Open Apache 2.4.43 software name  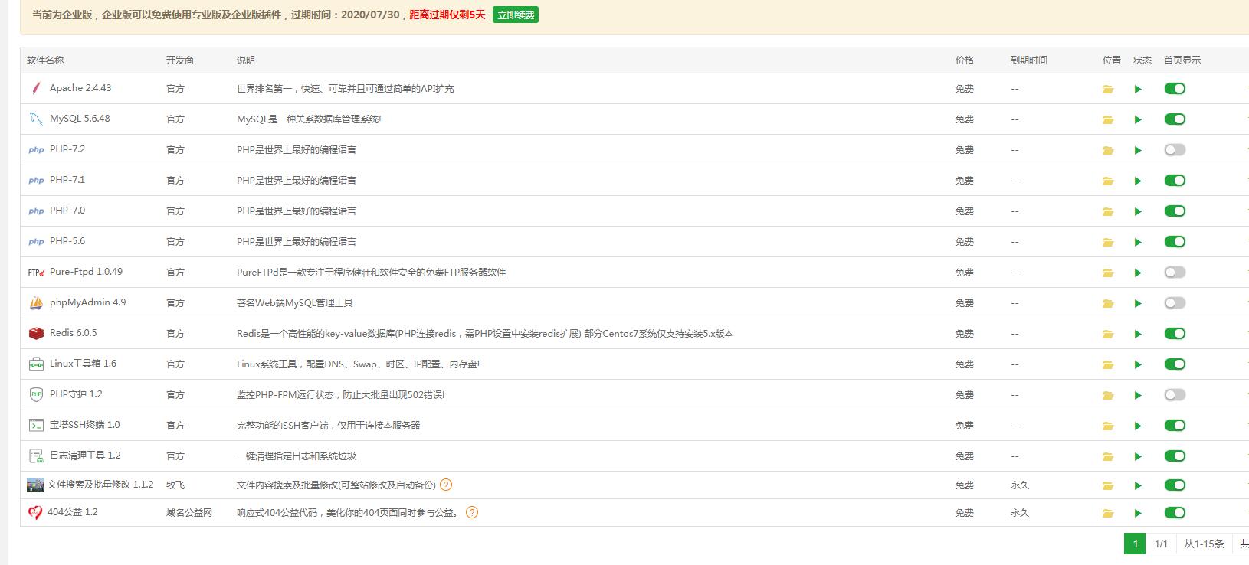coord(80,88)
